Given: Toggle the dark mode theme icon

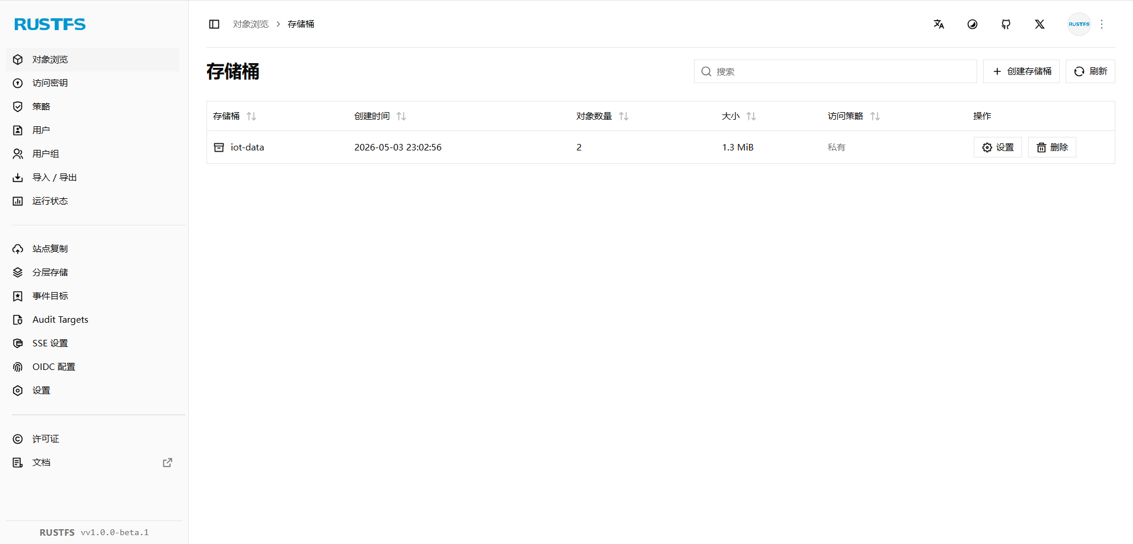Looking at the screenshot, I should [x=972, y=24].
